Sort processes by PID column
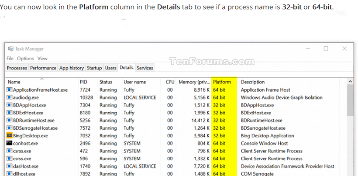358x176 pixels. 83,82
